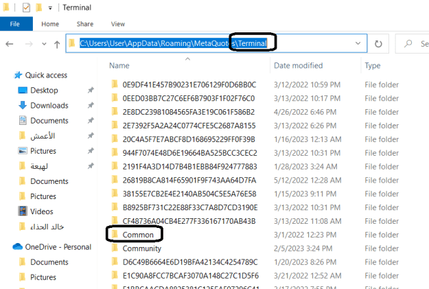Click pin icon beside الأعمش folder
This screenshot has height=289, width=429.
click(x=91, y=135)
